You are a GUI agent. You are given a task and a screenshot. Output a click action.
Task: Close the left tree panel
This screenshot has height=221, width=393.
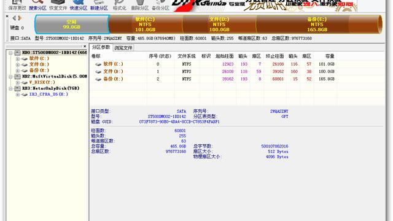click(85, 47)
